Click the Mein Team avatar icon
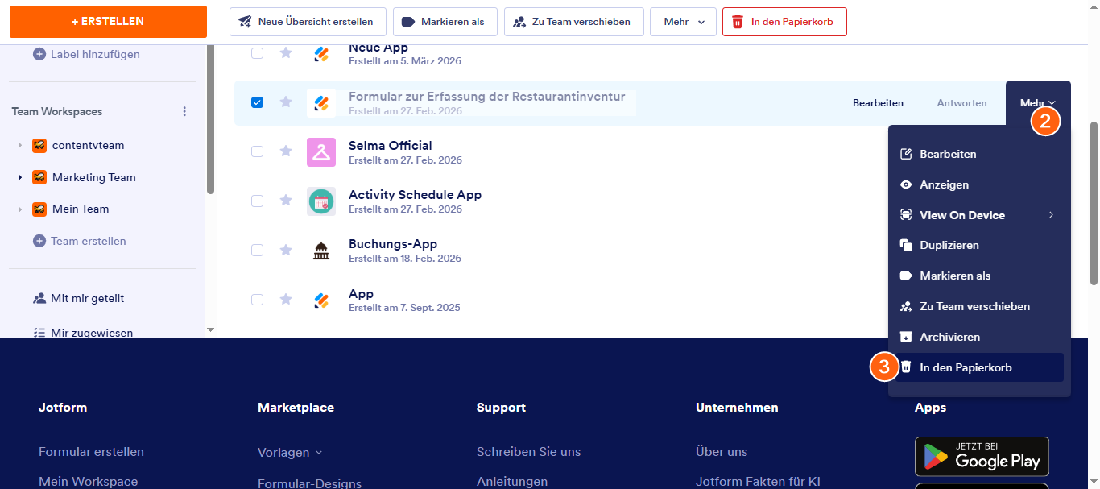This screenshot has width=1100, height=489. [39, 209]
